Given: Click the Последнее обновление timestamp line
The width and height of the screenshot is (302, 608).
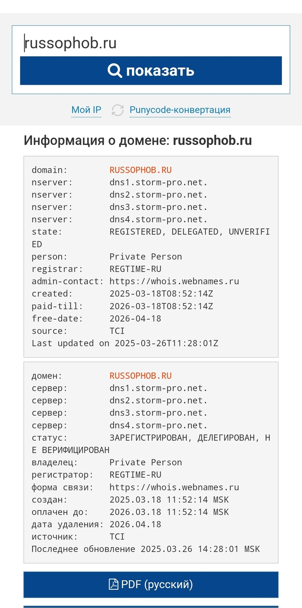Looking at the screenshot, I should [x=146, y=549].
